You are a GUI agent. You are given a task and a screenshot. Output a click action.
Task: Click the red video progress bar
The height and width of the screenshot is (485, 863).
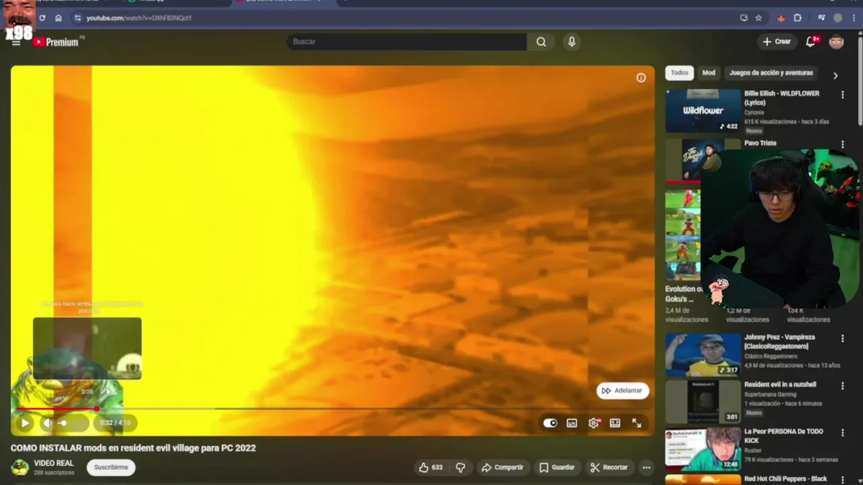57,409
